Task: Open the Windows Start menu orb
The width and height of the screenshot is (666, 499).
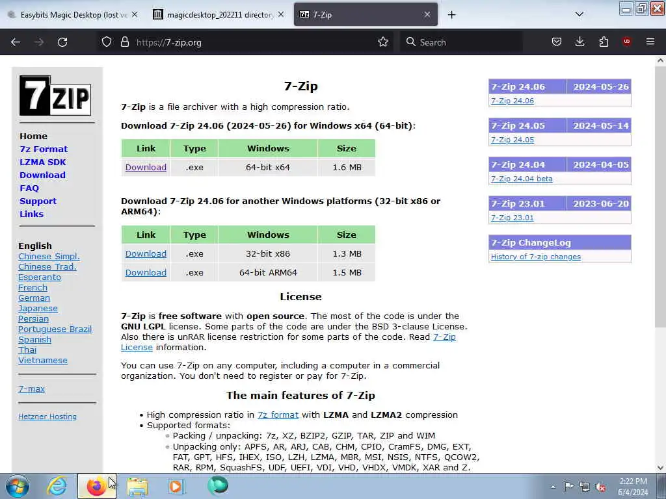Action: coord(18,486)
